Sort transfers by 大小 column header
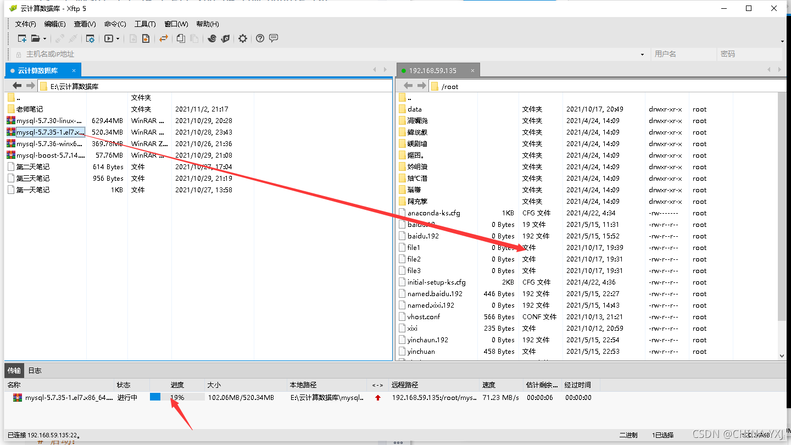This screenshot has width=791, height=445. [246, 385]
